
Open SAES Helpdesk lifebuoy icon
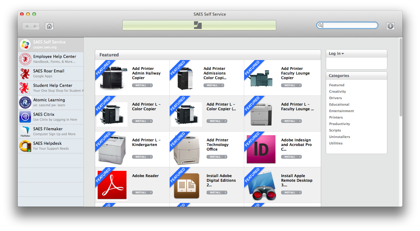point(25,146)
